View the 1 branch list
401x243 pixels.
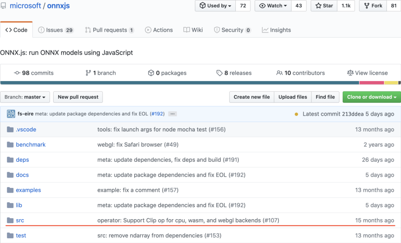point(101,73)
